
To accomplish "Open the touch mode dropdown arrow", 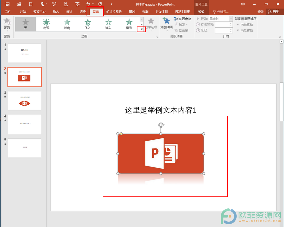I will coord(47,4).
